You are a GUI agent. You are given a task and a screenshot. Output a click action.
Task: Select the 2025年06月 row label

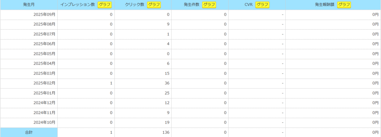point(44,44)
